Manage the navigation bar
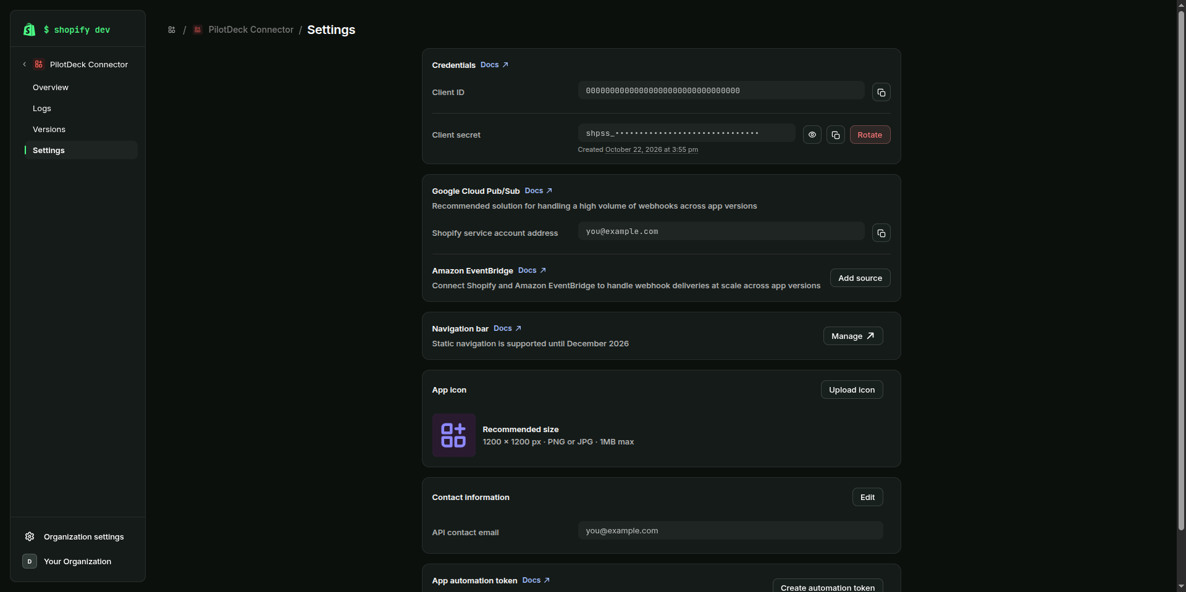The image size is (1186, 592). 852,336
